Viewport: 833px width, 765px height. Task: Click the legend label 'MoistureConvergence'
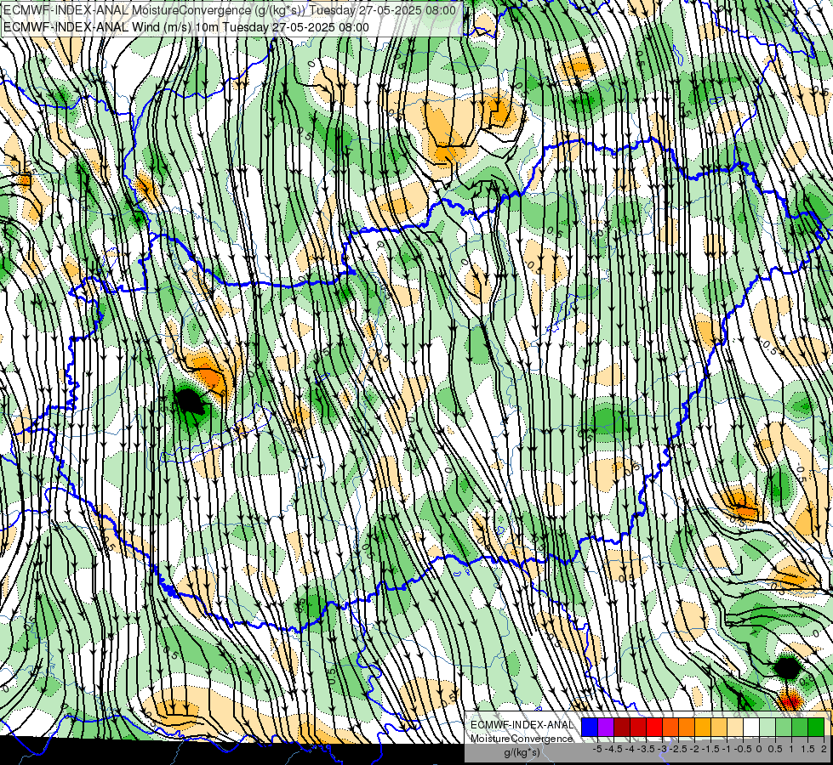tap(522, 739)
